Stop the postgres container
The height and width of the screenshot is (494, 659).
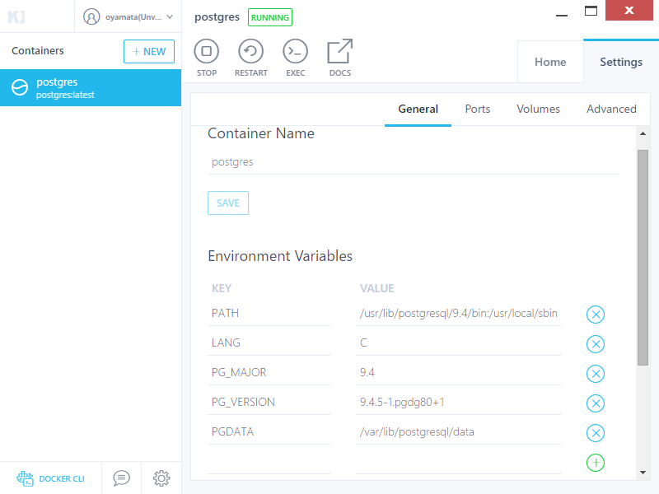[x=207, y=58]
